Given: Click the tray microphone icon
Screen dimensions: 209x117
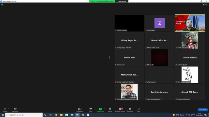Looking at the screenshot, I should [189, 115].
